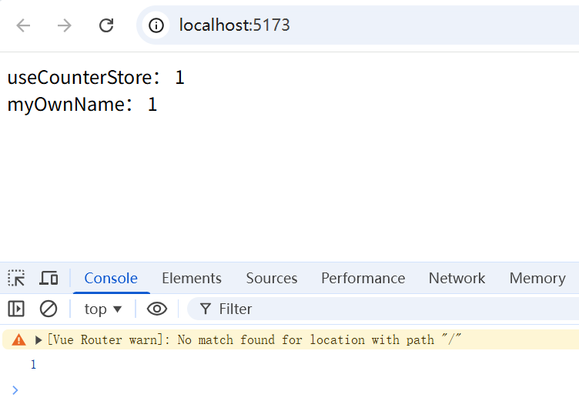The image size is (579, 411).
Task: Open the Network tab
Action: tap(457, 278)
